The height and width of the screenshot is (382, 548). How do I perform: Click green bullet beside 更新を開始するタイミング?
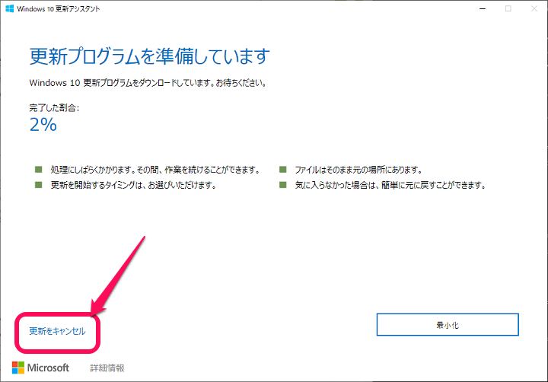(x=39, y=185)
